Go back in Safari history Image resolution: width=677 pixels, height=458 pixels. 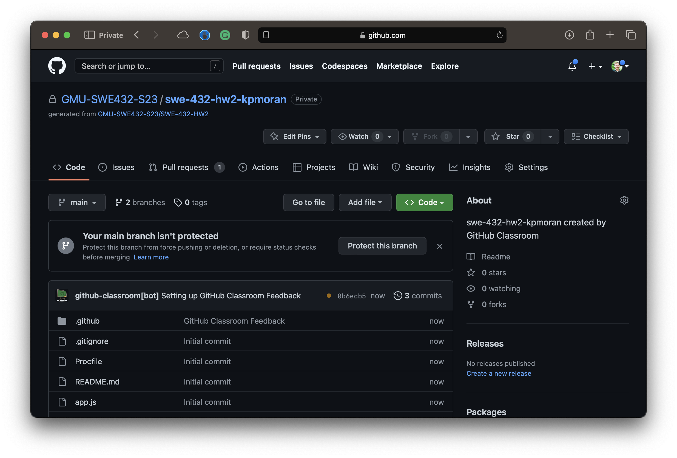(136, 35)
